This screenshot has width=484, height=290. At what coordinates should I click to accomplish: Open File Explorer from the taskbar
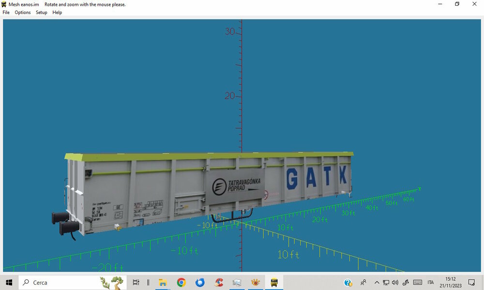163,282
